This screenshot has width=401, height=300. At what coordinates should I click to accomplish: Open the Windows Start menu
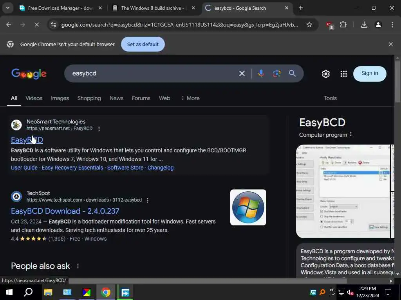[x=9, y=292]
